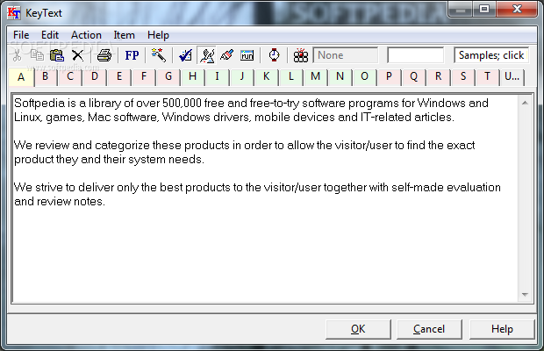Click the empty input field in toolbar
Viewport: 544px width, 351px height.
click(415, 55)
